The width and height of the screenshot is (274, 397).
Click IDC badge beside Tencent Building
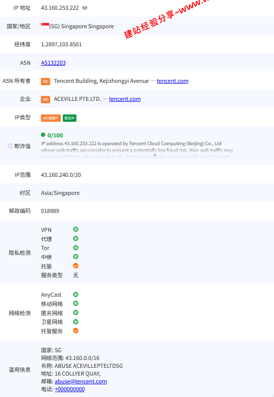tap(46, 81)
